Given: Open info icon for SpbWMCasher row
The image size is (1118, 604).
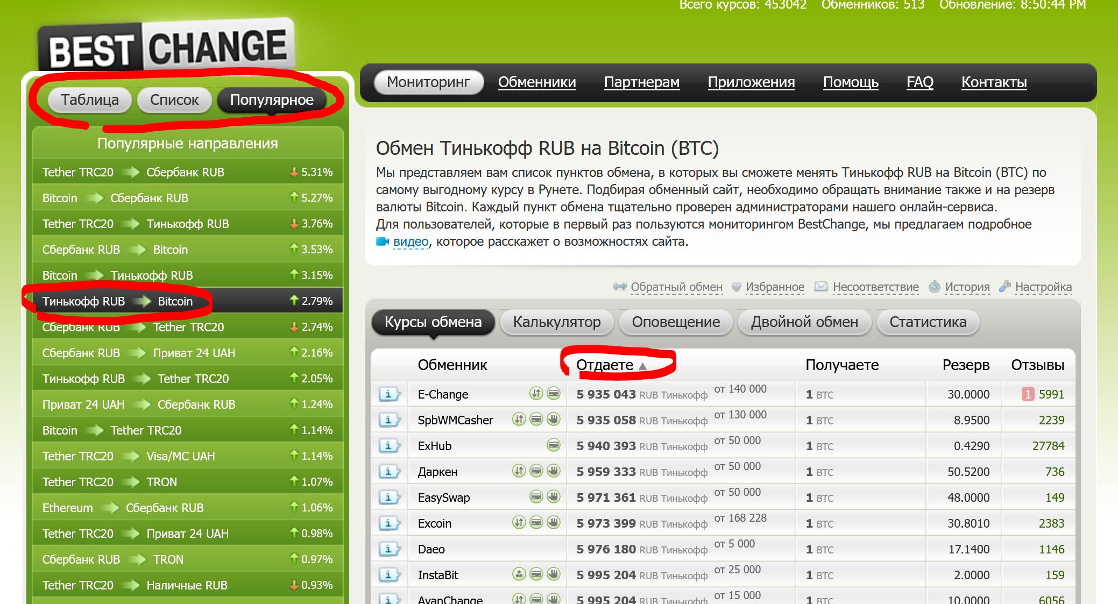Looking at the screenshot, I should tap(389, 420).
